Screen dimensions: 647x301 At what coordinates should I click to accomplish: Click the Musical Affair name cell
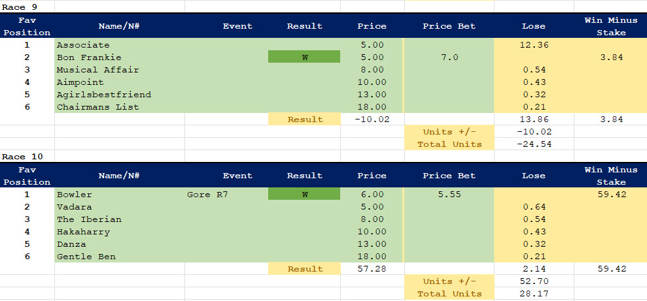97,70
